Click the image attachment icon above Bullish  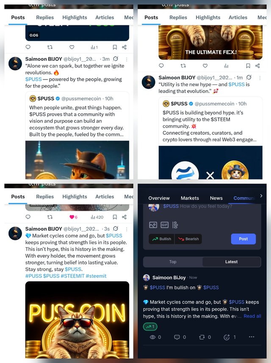[153, 225]
